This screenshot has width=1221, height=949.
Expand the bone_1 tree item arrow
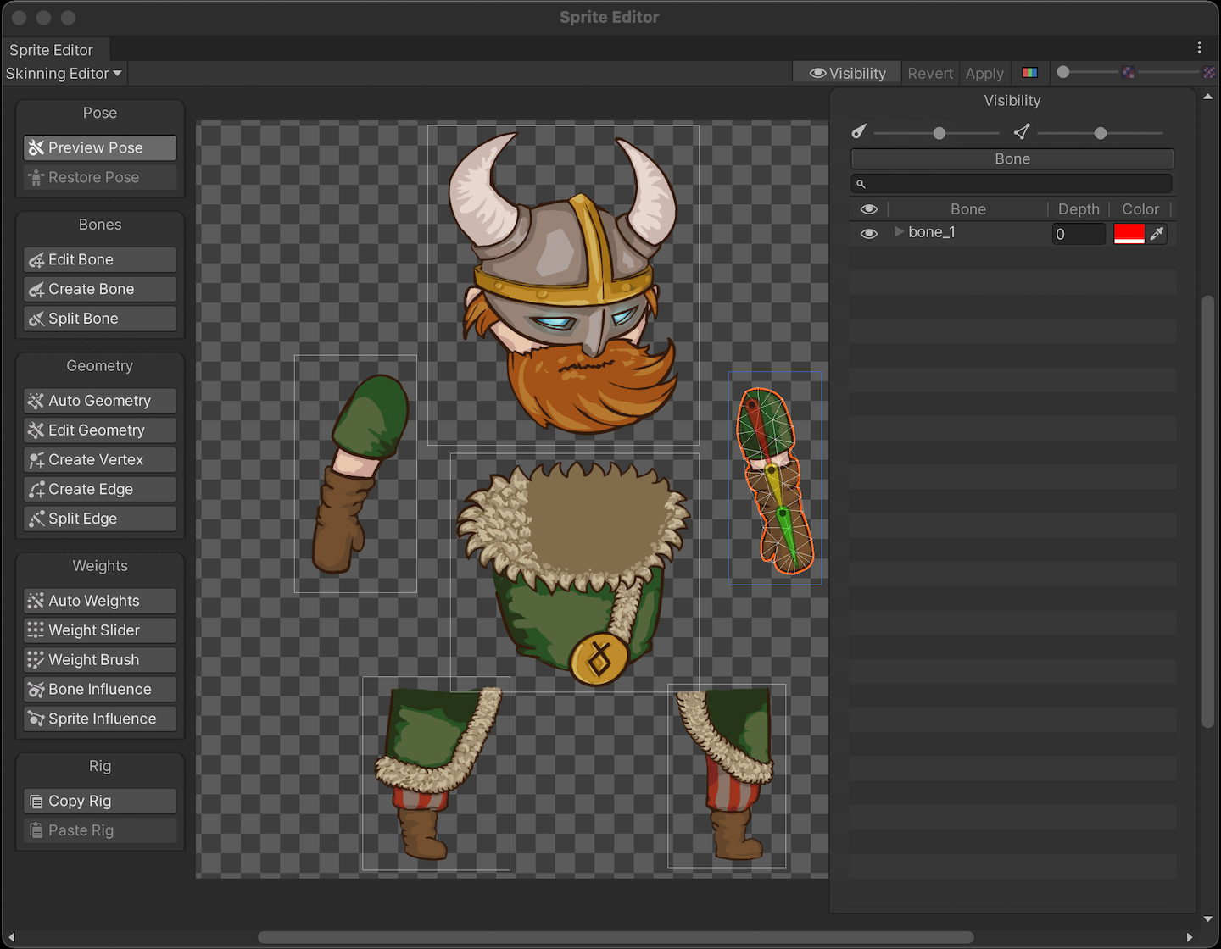pyautogui.click(x=898, y=232)
